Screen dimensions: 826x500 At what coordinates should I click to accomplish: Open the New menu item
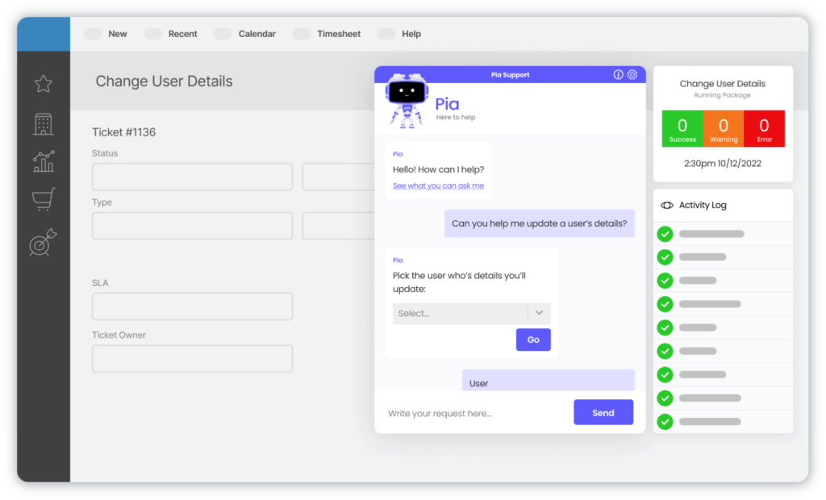(118, 34)
